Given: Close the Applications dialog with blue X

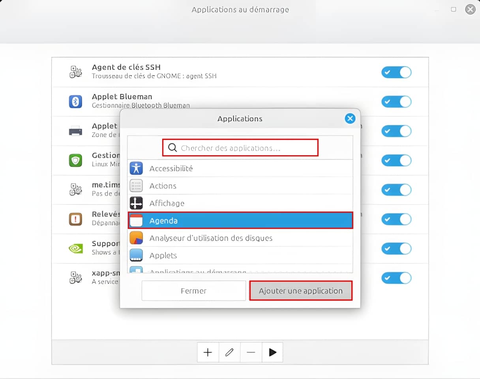Looking at the screenshot, I should (350, 119).
